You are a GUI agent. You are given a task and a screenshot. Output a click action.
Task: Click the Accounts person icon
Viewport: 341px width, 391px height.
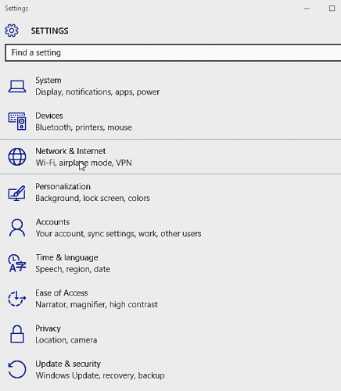(x=17, y=228)
